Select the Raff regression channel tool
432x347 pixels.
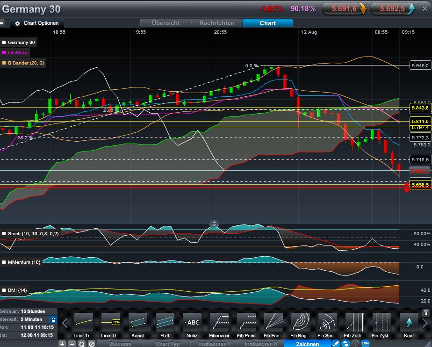pyautogui.click(x=165, y=322)
